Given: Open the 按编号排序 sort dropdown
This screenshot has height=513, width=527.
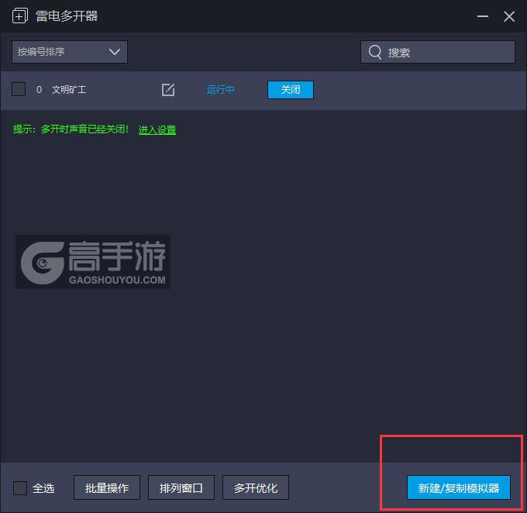Looking at the screenshot, I should click(x=70, y=52).
